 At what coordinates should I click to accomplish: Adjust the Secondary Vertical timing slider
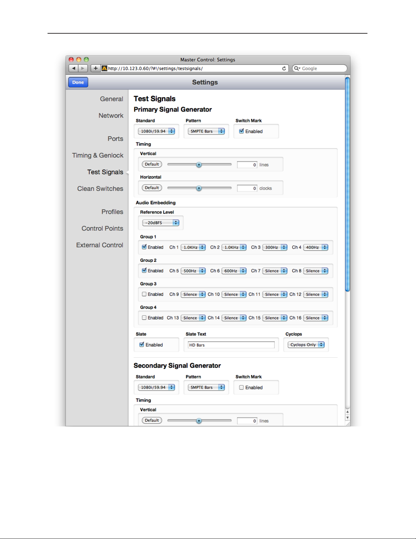(199, 421)
